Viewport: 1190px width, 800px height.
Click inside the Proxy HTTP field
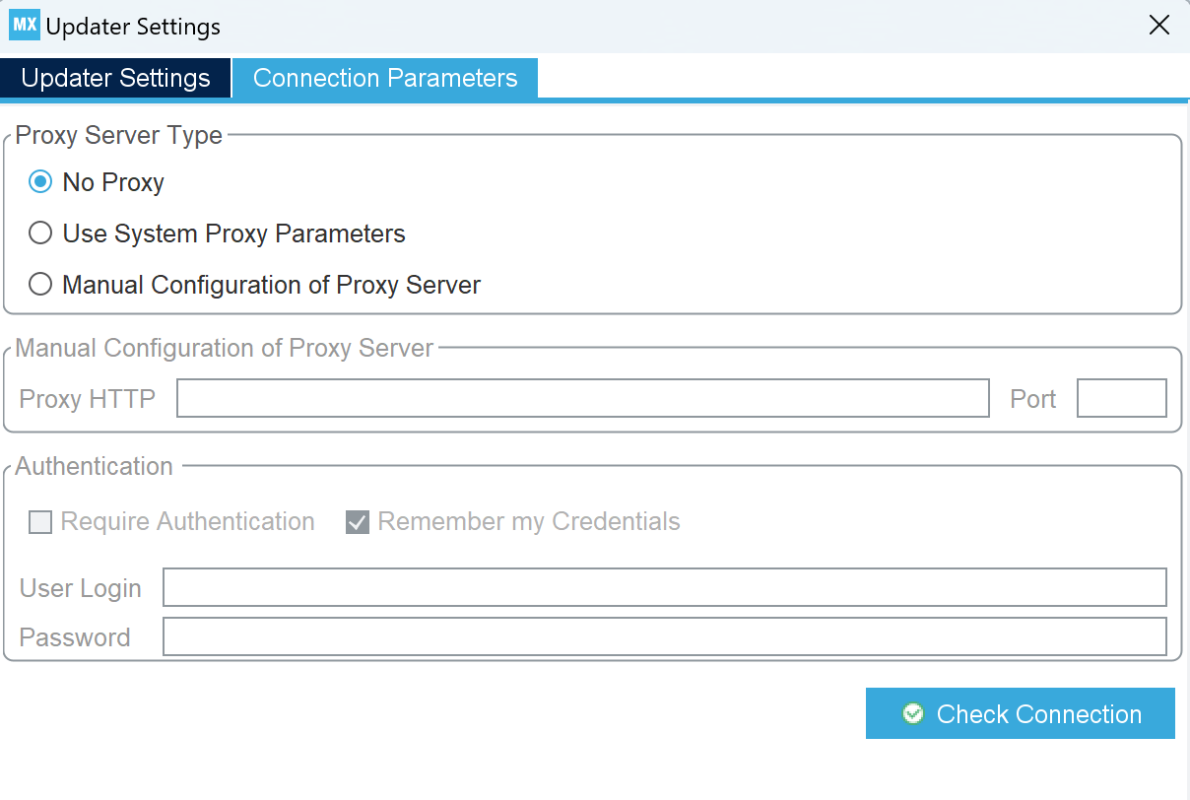(x=581, y=398)
